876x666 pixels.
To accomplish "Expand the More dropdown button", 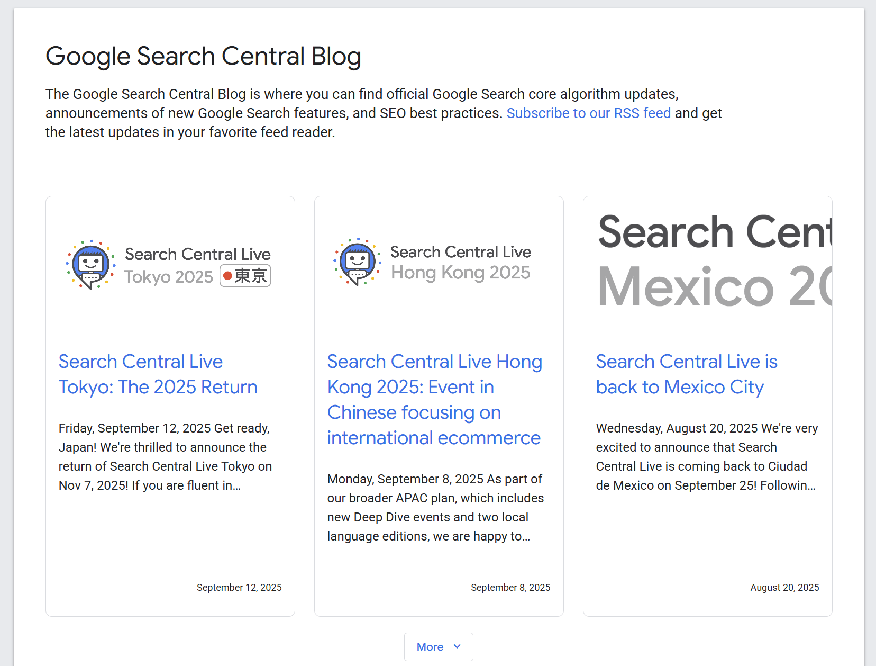I will click(439, 647).
